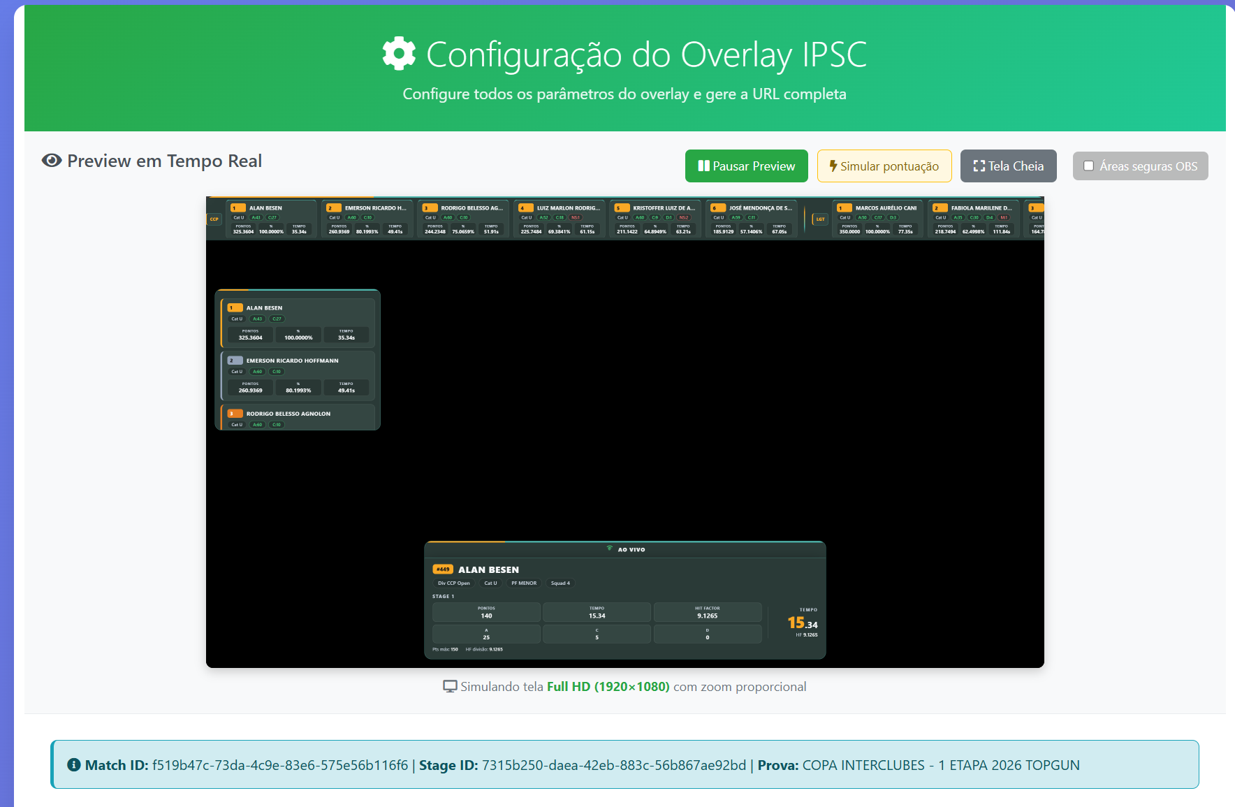Click the HIT FACTOR 9.1265 box in live card
Screen dimensions: 1235x807
coord(707,612)
